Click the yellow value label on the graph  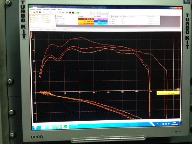pos(168,93)
